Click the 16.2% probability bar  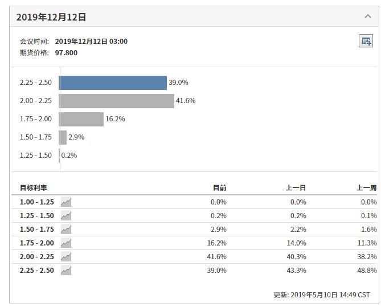[x=81, y=119]
